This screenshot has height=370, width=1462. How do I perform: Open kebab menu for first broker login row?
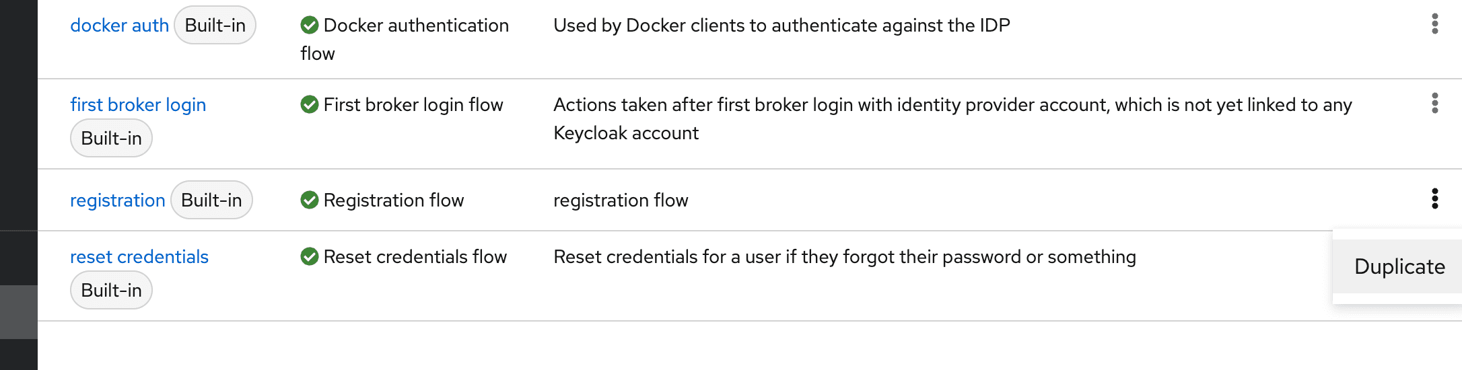(x=1434, y=104)
